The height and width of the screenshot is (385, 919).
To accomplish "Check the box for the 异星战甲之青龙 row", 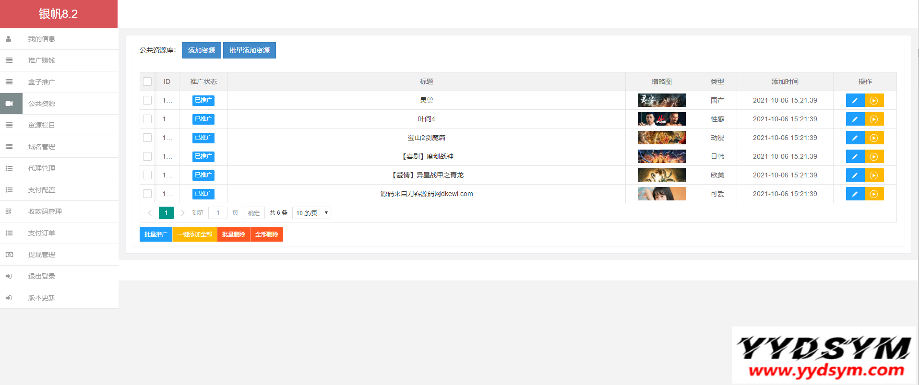I will tap(147, 175).
